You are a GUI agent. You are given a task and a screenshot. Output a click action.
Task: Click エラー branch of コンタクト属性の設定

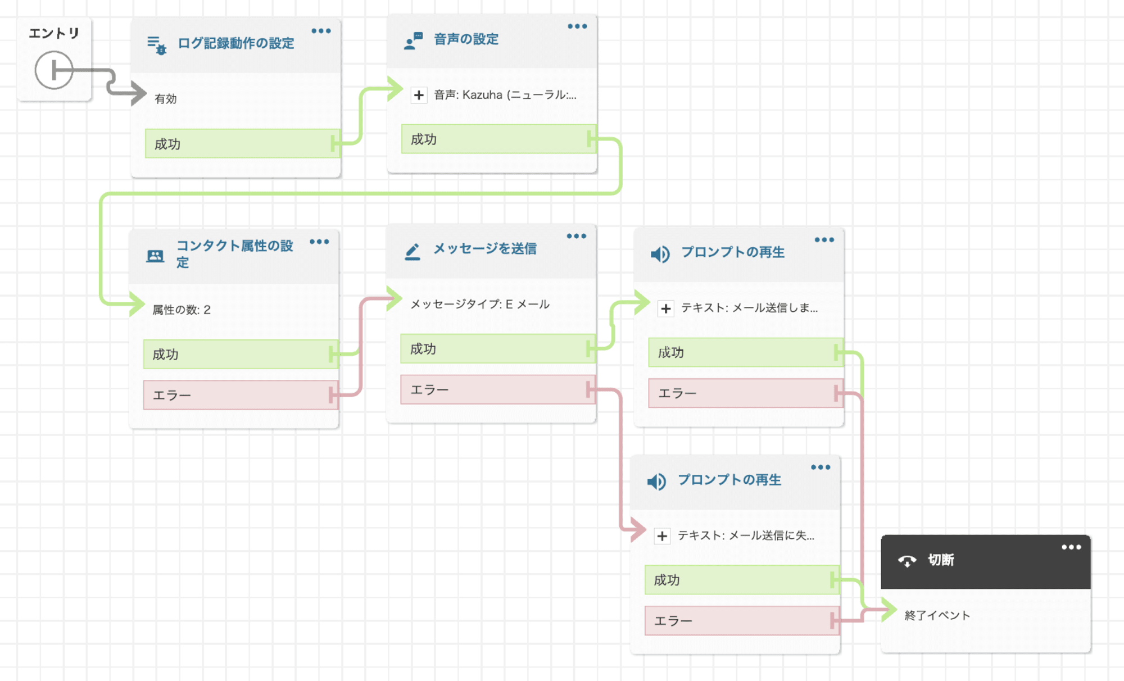coord(241,395)
